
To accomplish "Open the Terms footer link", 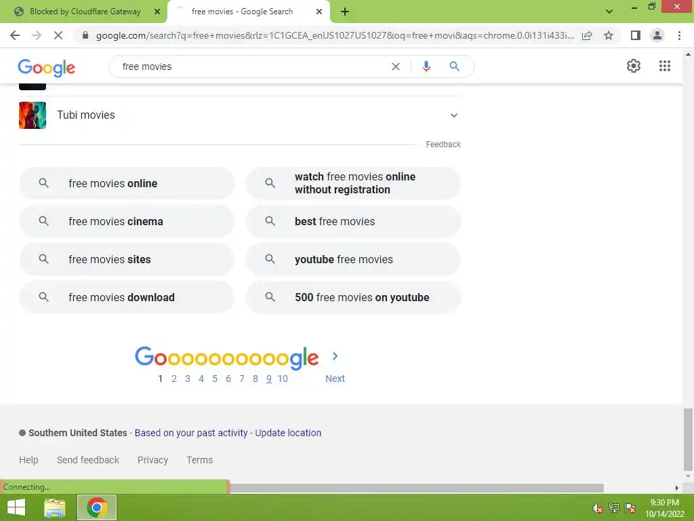I will pos(200,460).
